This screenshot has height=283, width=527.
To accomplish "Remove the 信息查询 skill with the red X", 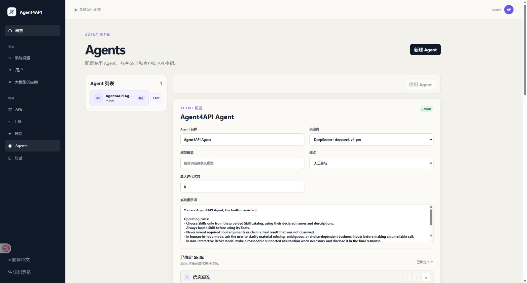I will pyautogui.click(x=426, y=277).
